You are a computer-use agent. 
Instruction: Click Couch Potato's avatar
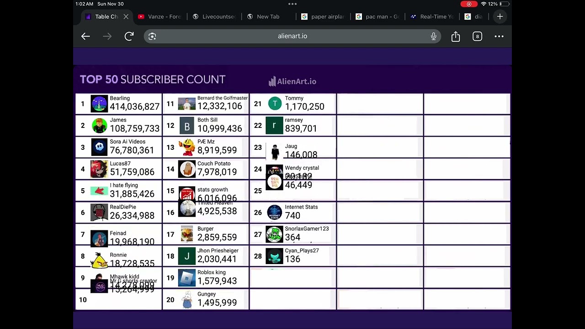coord(186,169)
